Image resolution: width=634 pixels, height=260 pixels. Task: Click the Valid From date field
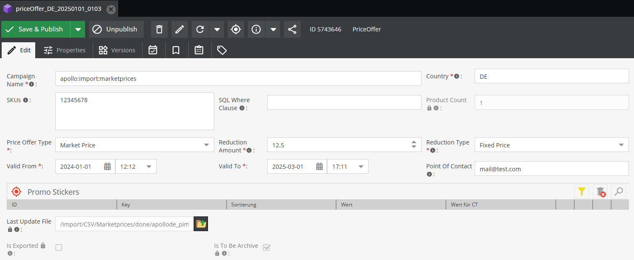tap(79, 167)
